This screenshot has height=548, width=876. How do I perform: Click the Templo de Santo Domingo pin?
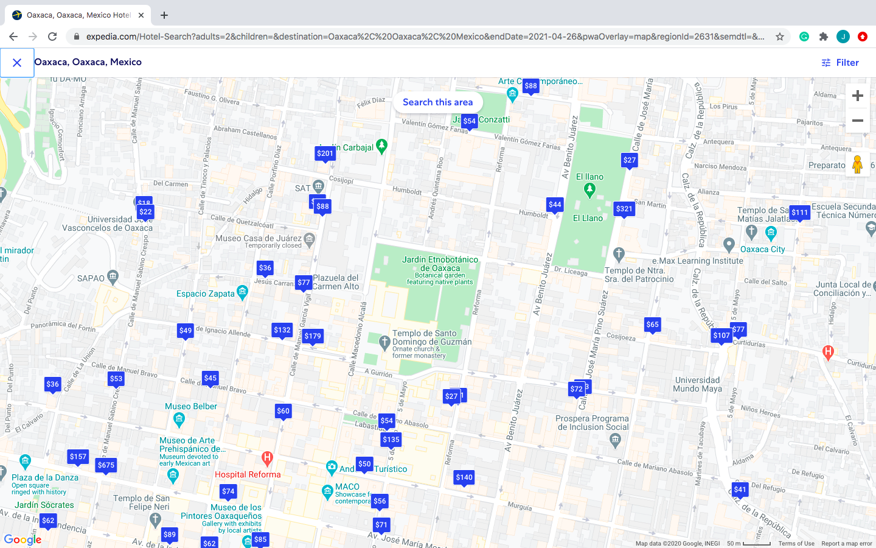[384, 342]
